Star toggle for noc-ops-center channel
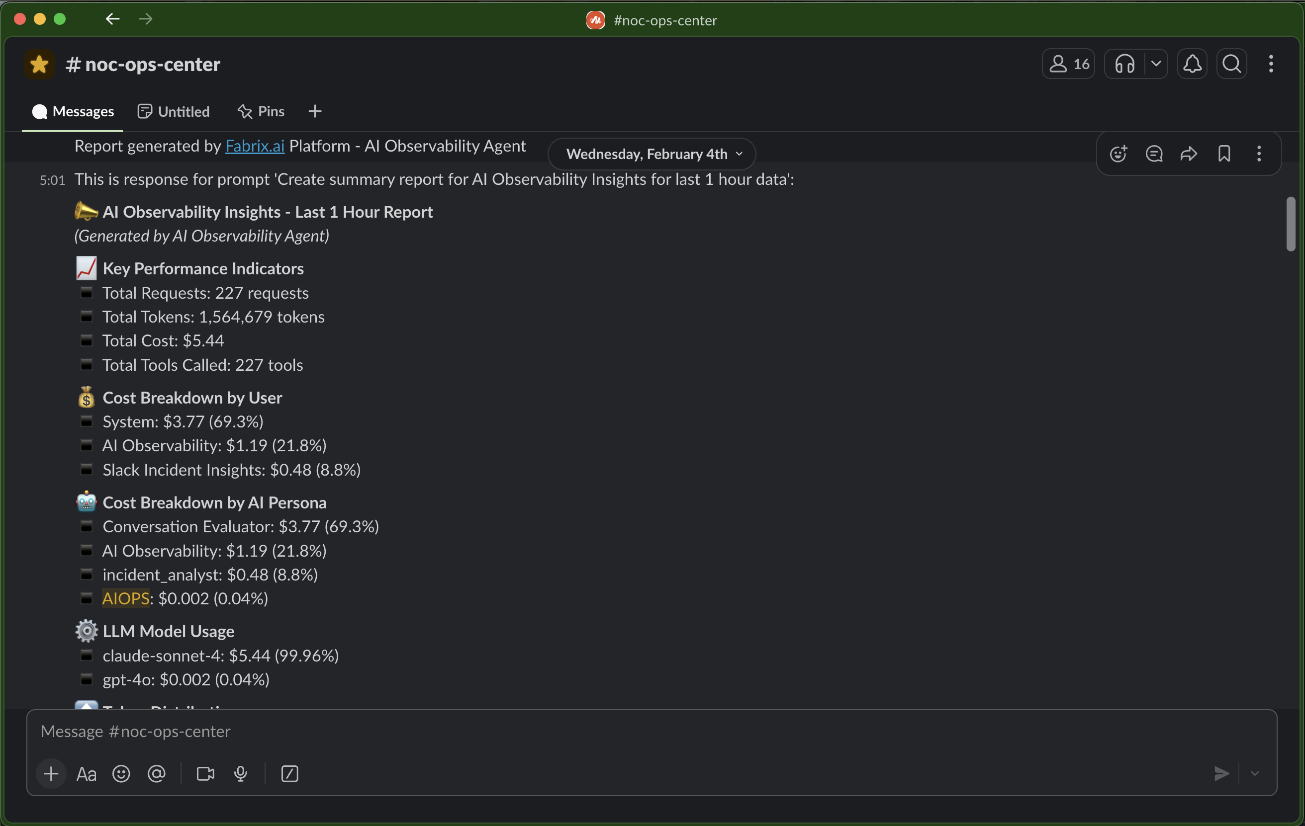Screen dimensions: 1305x826 [39, 65]
